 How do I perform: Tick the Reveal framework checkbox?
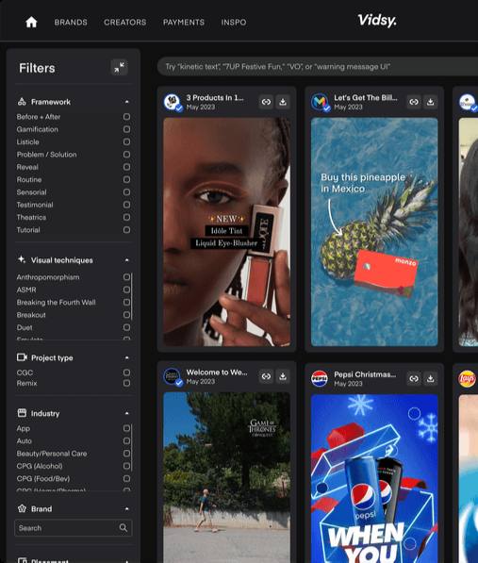(x=126, y=167)
